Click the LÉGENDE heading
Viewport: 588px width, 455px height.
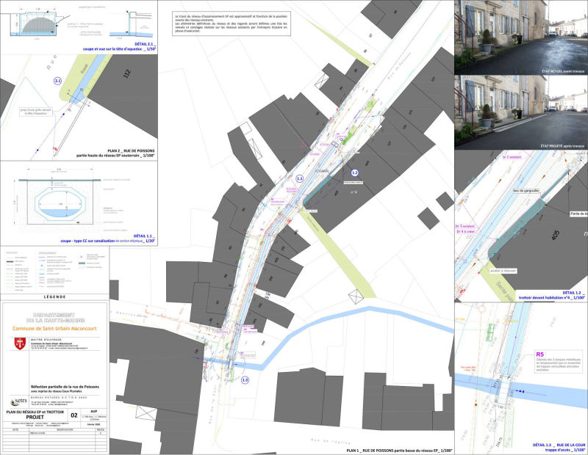(x=54, y=296)
